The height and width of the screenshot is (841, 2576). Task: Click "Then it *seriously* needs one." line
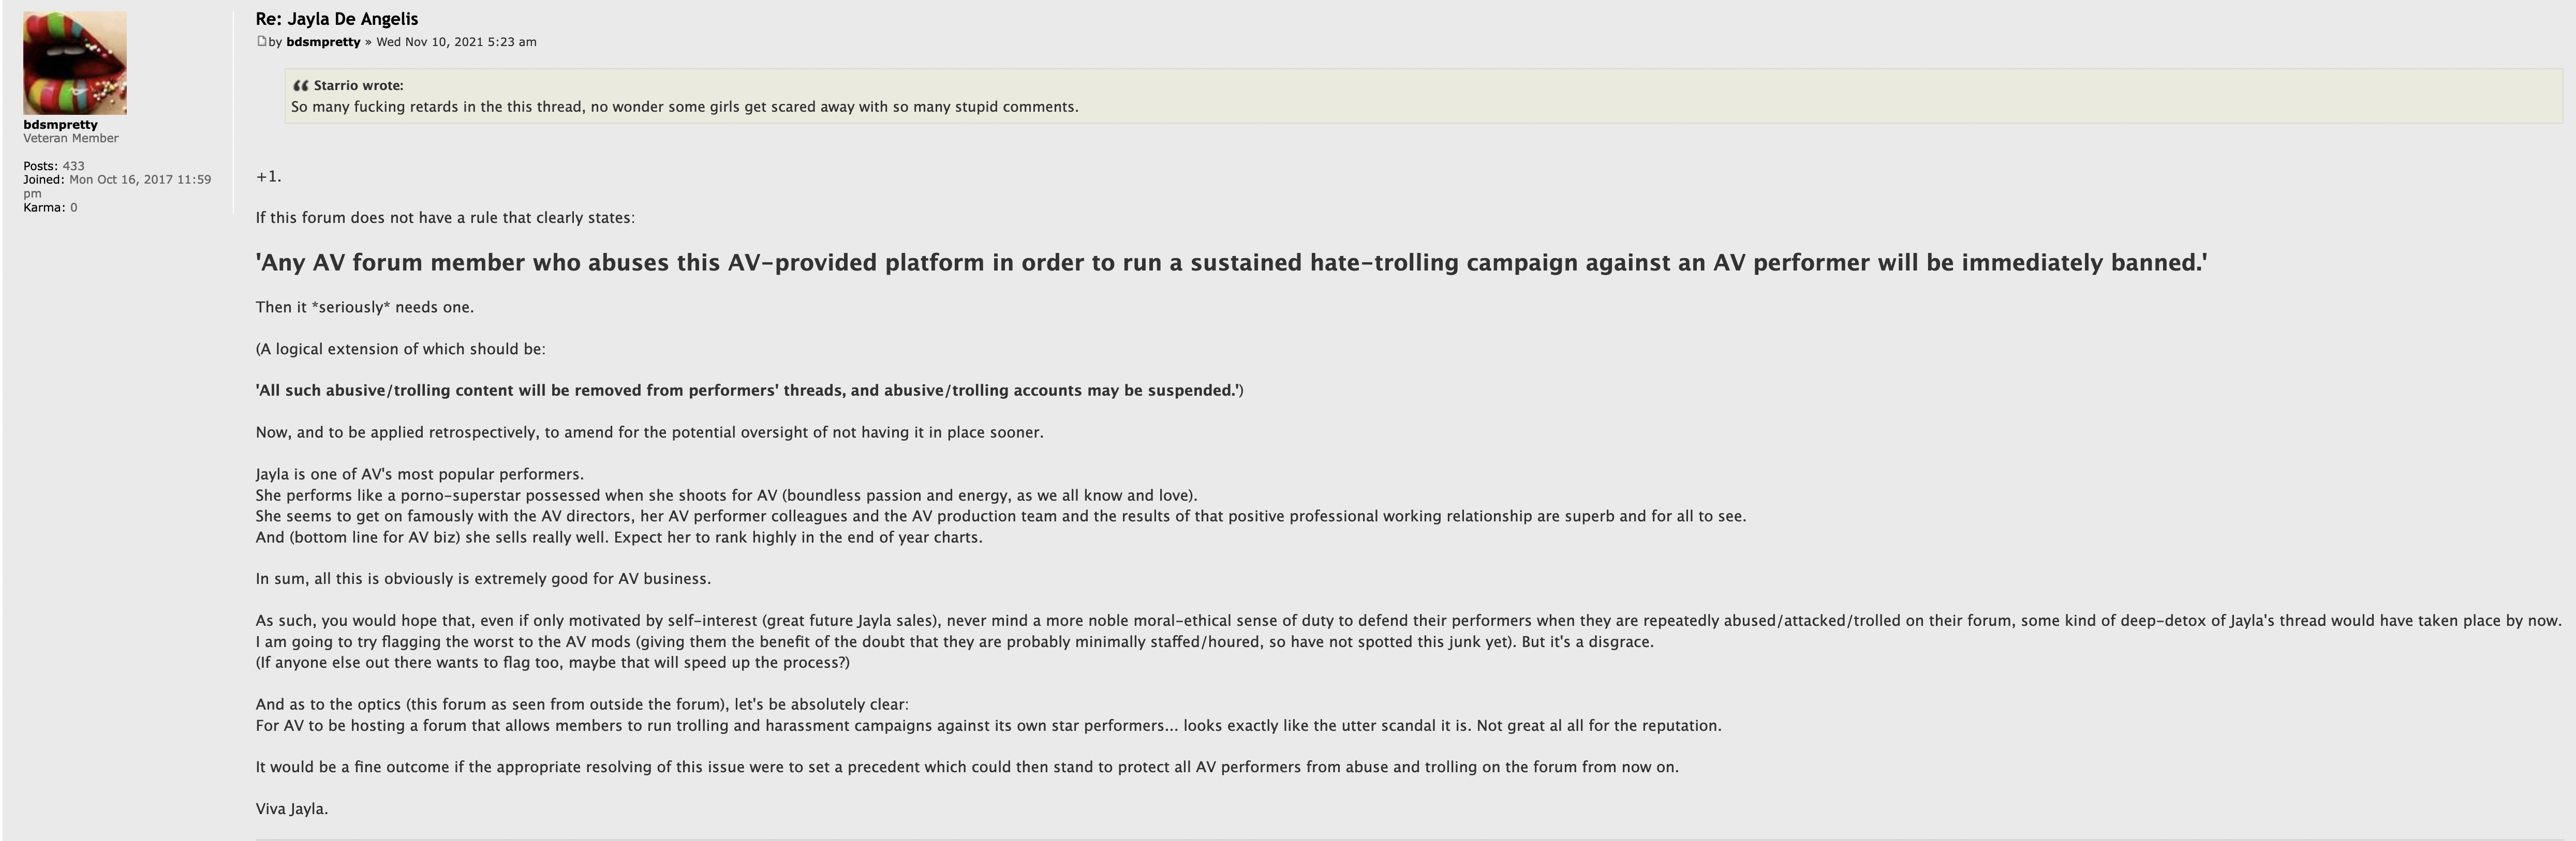(x=364, y=307)
